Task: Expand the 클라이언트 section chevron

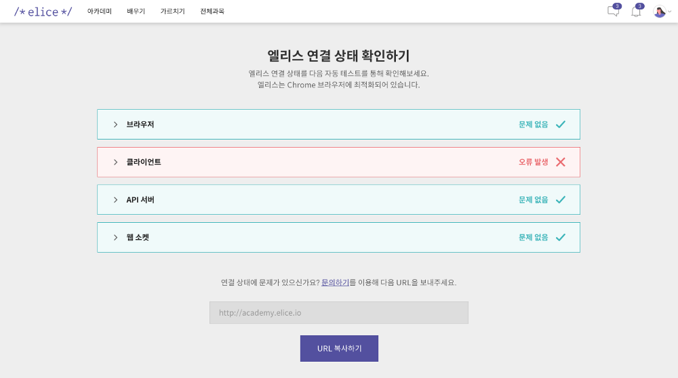Action: click(x=115, y=163)
